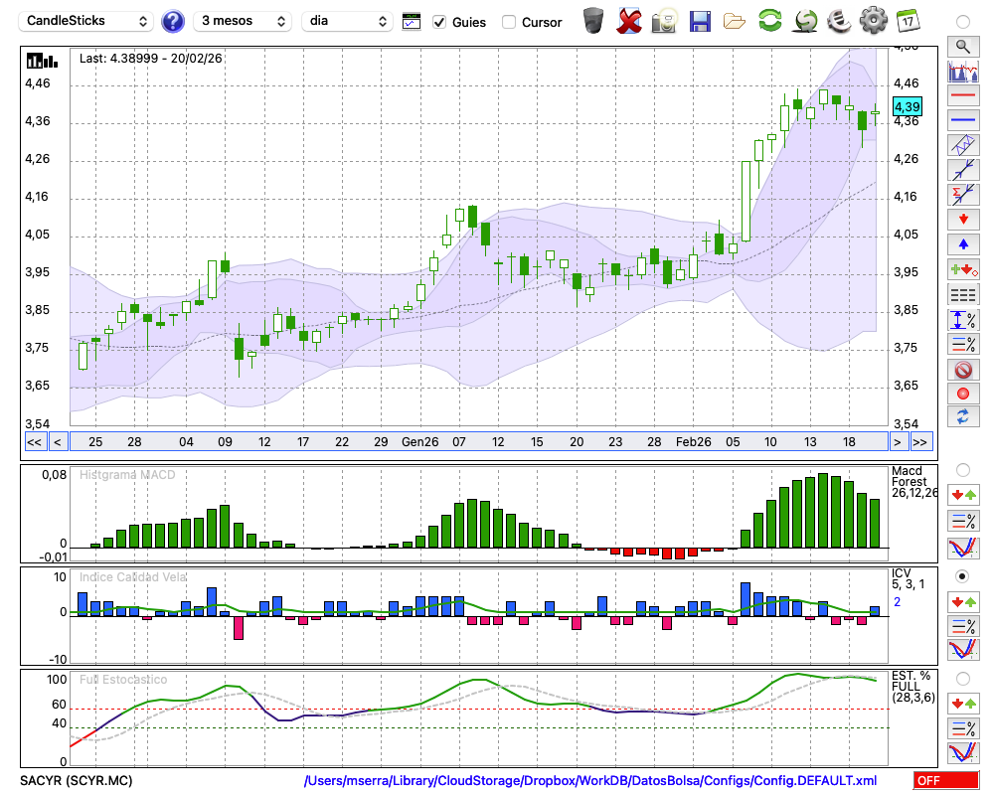Expand the dia interval dropdown
Screen dimensions: 994x795
click(x=347, y=21)
